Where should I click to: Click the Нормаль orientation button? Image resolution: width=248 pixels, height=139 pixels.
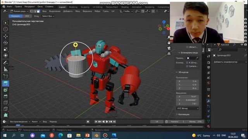click(15, 16)
